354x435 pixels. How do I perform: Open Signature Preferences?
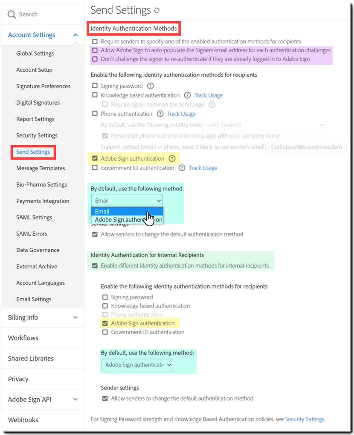pos(44,86)
